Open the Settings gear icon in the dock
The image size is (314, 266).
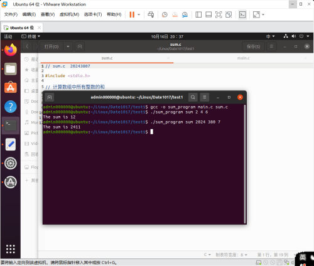11,163
